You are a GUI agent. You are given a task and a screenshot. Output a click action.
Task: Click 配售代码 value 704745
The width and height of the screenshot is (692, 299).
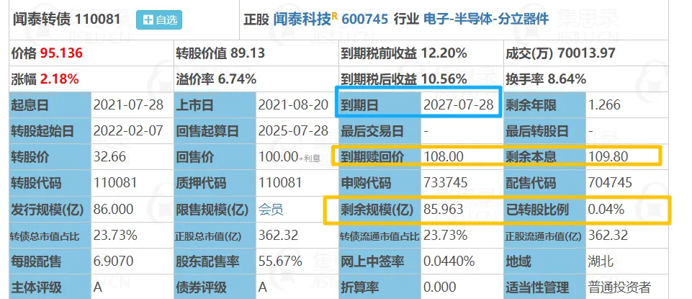click(x=611, y=183)
